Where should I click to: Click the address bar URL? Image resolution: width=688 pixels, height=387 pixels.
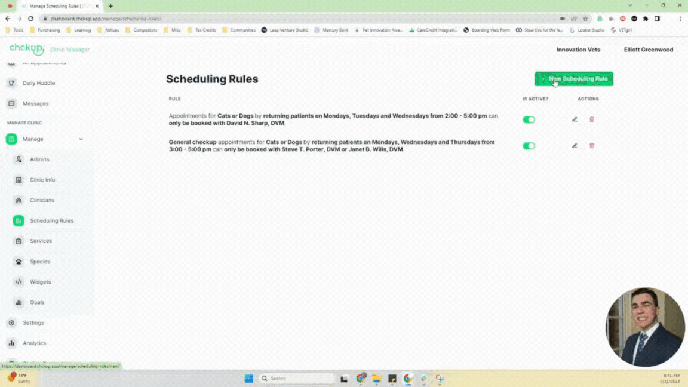pos(106,19)
